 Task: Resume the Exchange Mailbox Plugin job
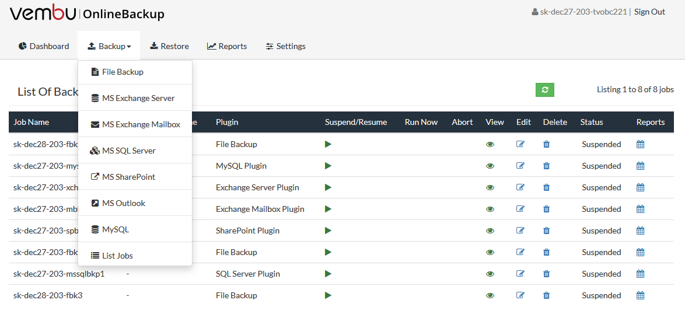click(328, 209)
